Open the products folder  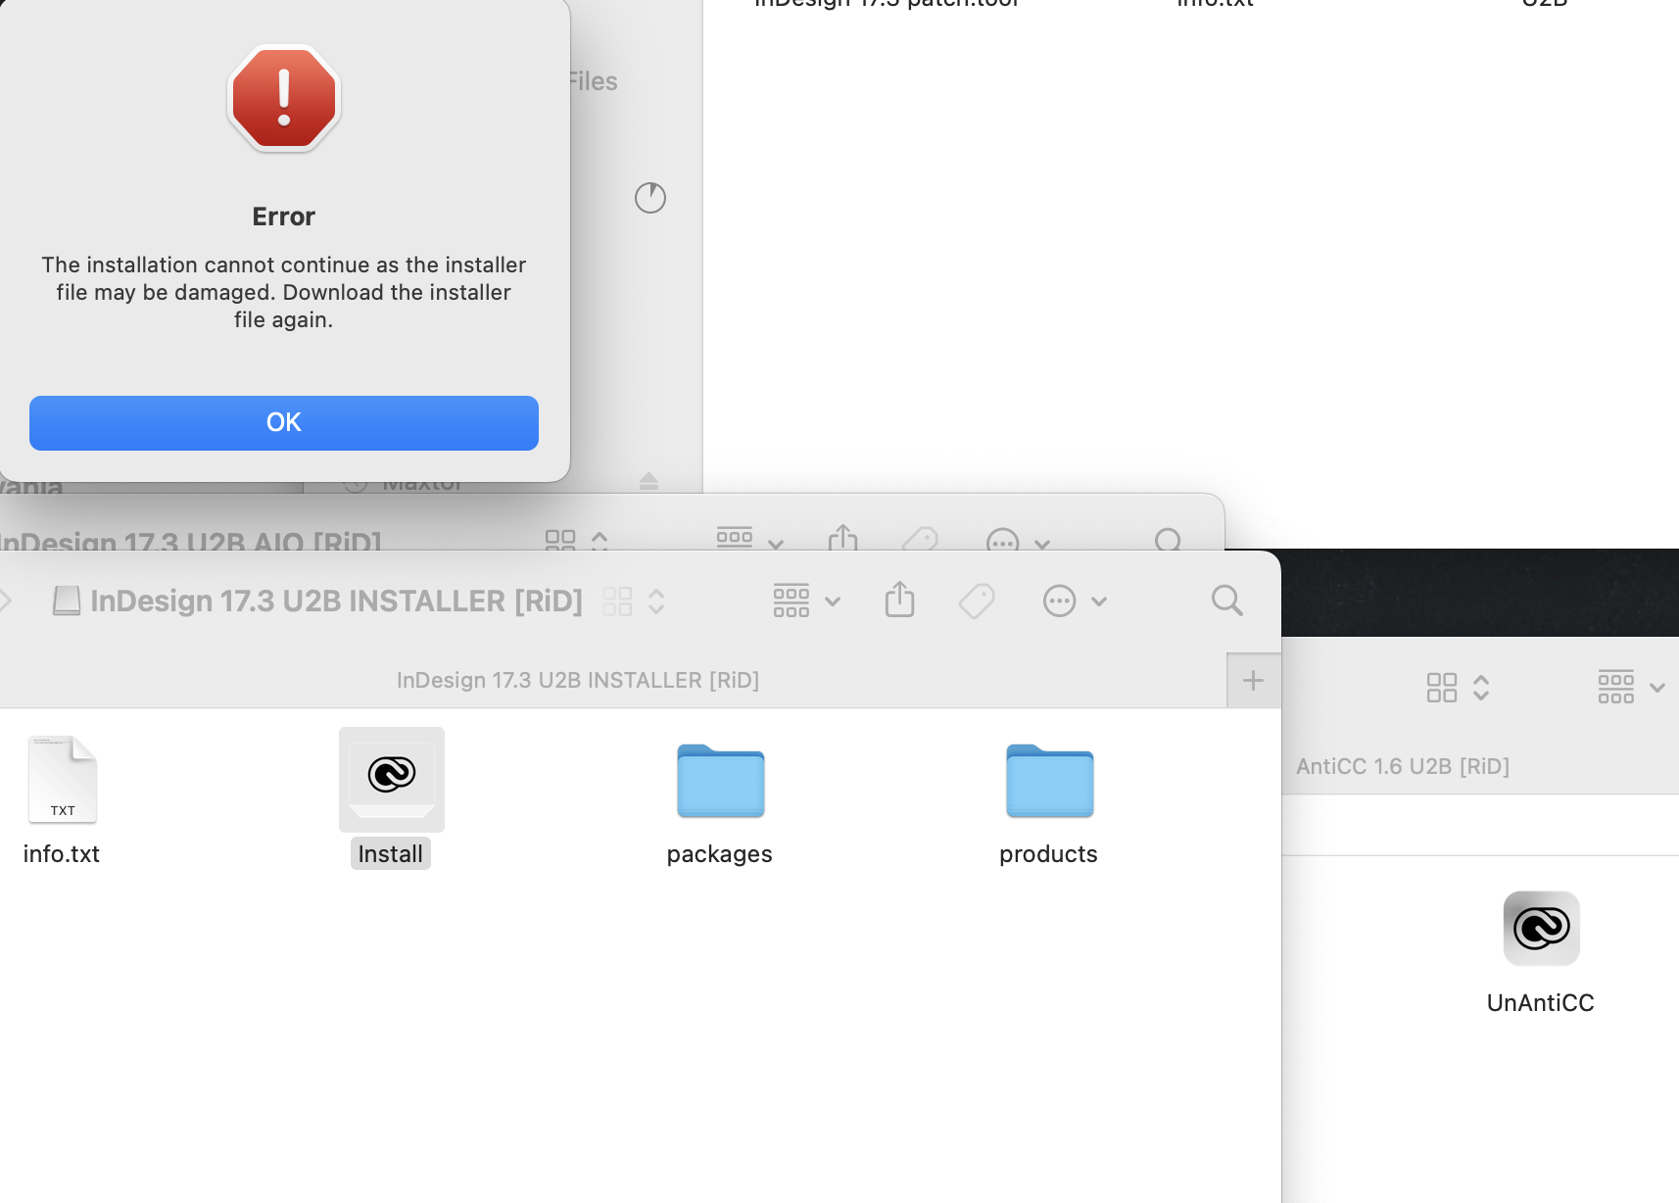tap(1050, 781)
